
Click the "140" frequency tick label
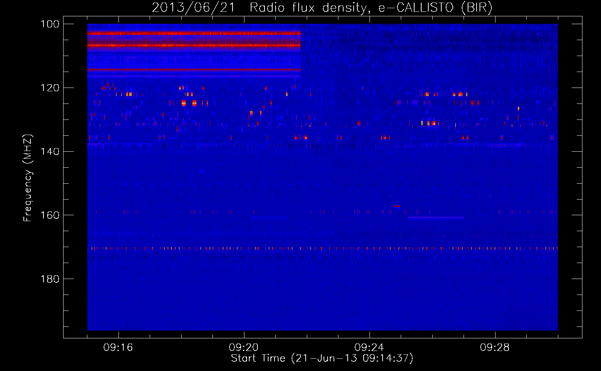[x=51, y=151]
